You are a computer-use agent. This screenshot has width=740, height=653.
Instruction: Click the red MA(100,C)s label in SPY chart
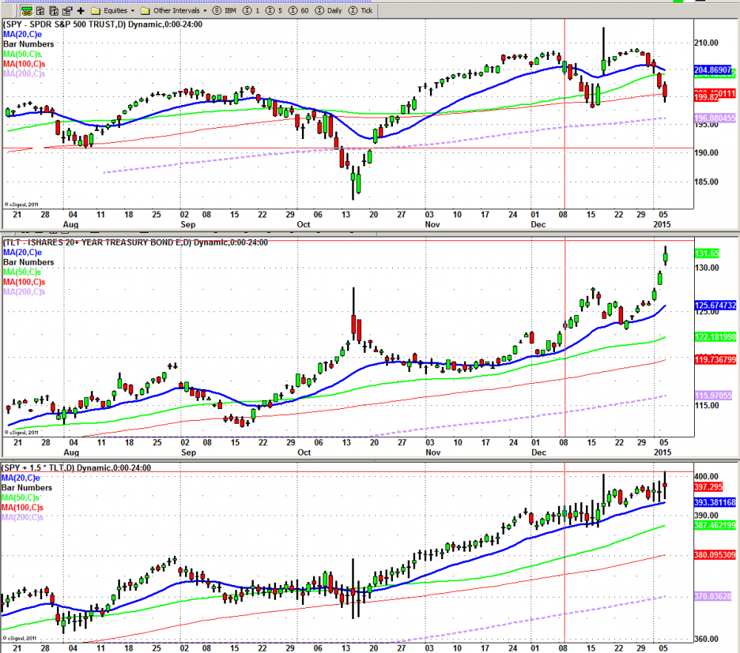coord(24,64)
